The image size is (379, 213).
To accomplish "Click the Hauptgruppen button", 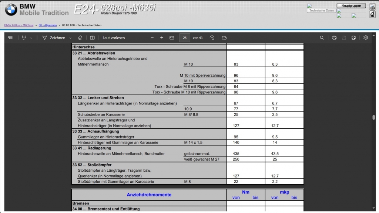I will 351,6.
